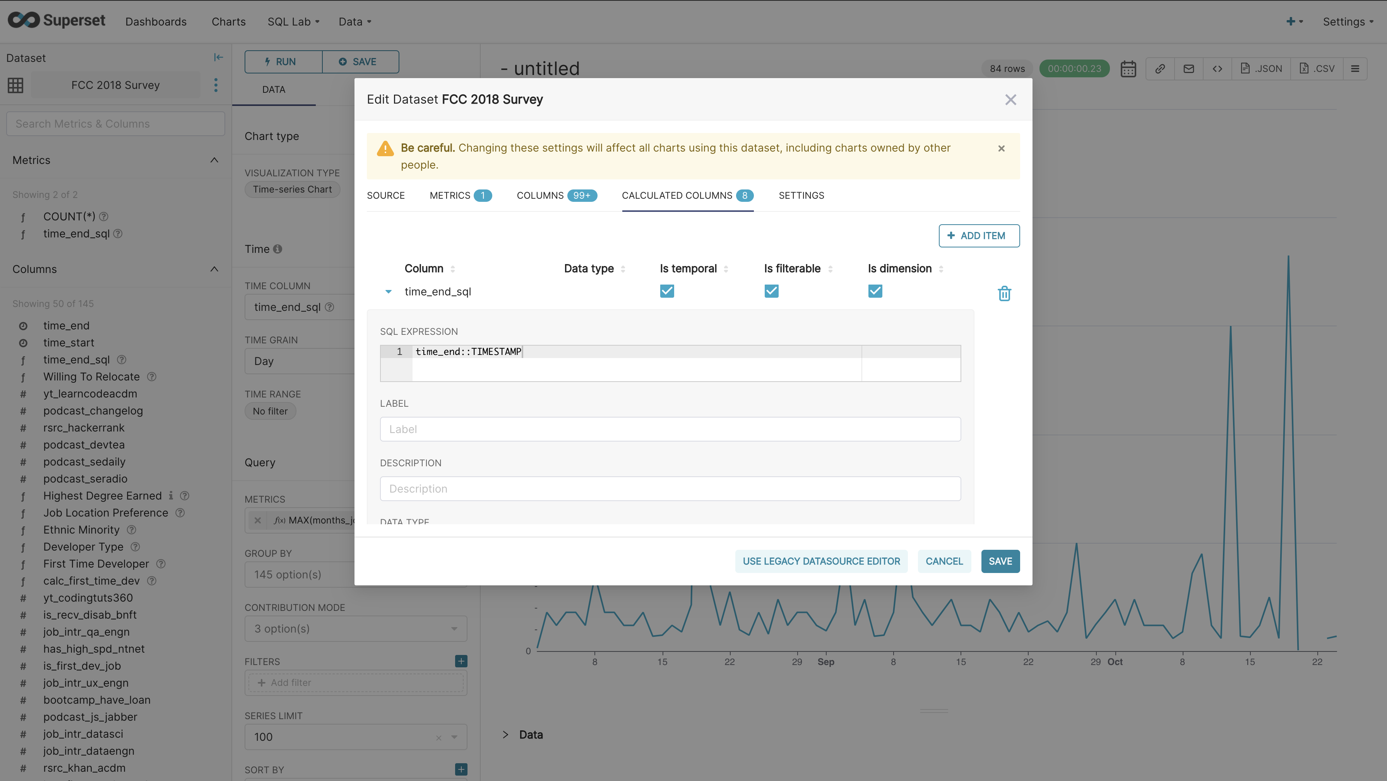Close the Edit Dataset dialog
This screenshot has height=781, width=1387.
coord(1010,99)
